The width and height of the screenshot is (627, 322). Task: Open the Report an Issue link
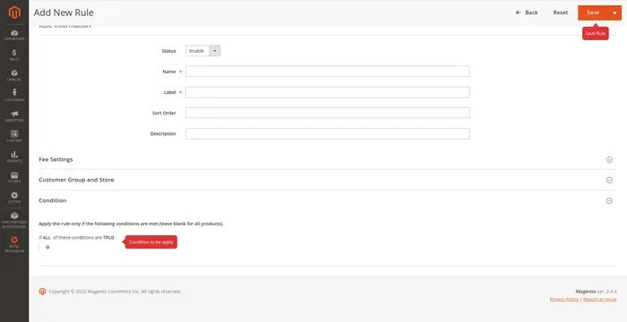point(600,300)
